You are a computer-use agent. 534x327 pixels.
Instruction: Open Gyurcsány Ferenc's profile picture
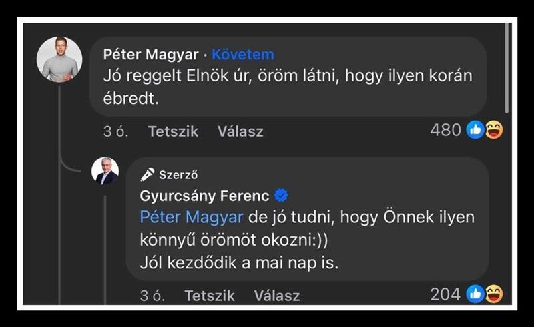point(105,172)
